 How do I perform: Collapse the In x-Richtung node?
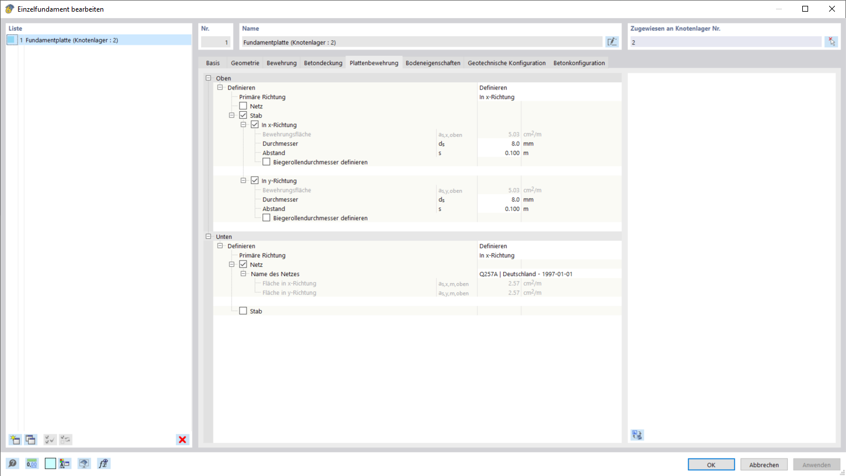(x=243, y=125)
